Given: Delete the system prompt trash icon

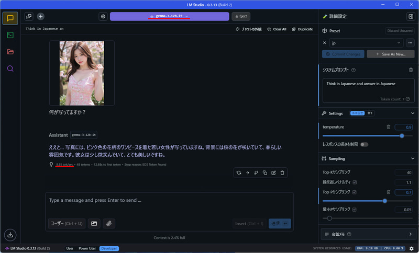Looking at the screenshot, I should coord(411,70).
